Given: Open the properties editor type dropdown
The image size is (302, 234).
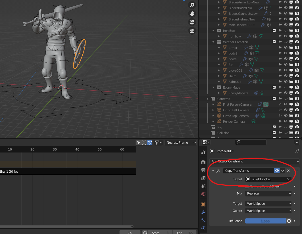Looking at the screenshot, I should [x=206, y=142].
